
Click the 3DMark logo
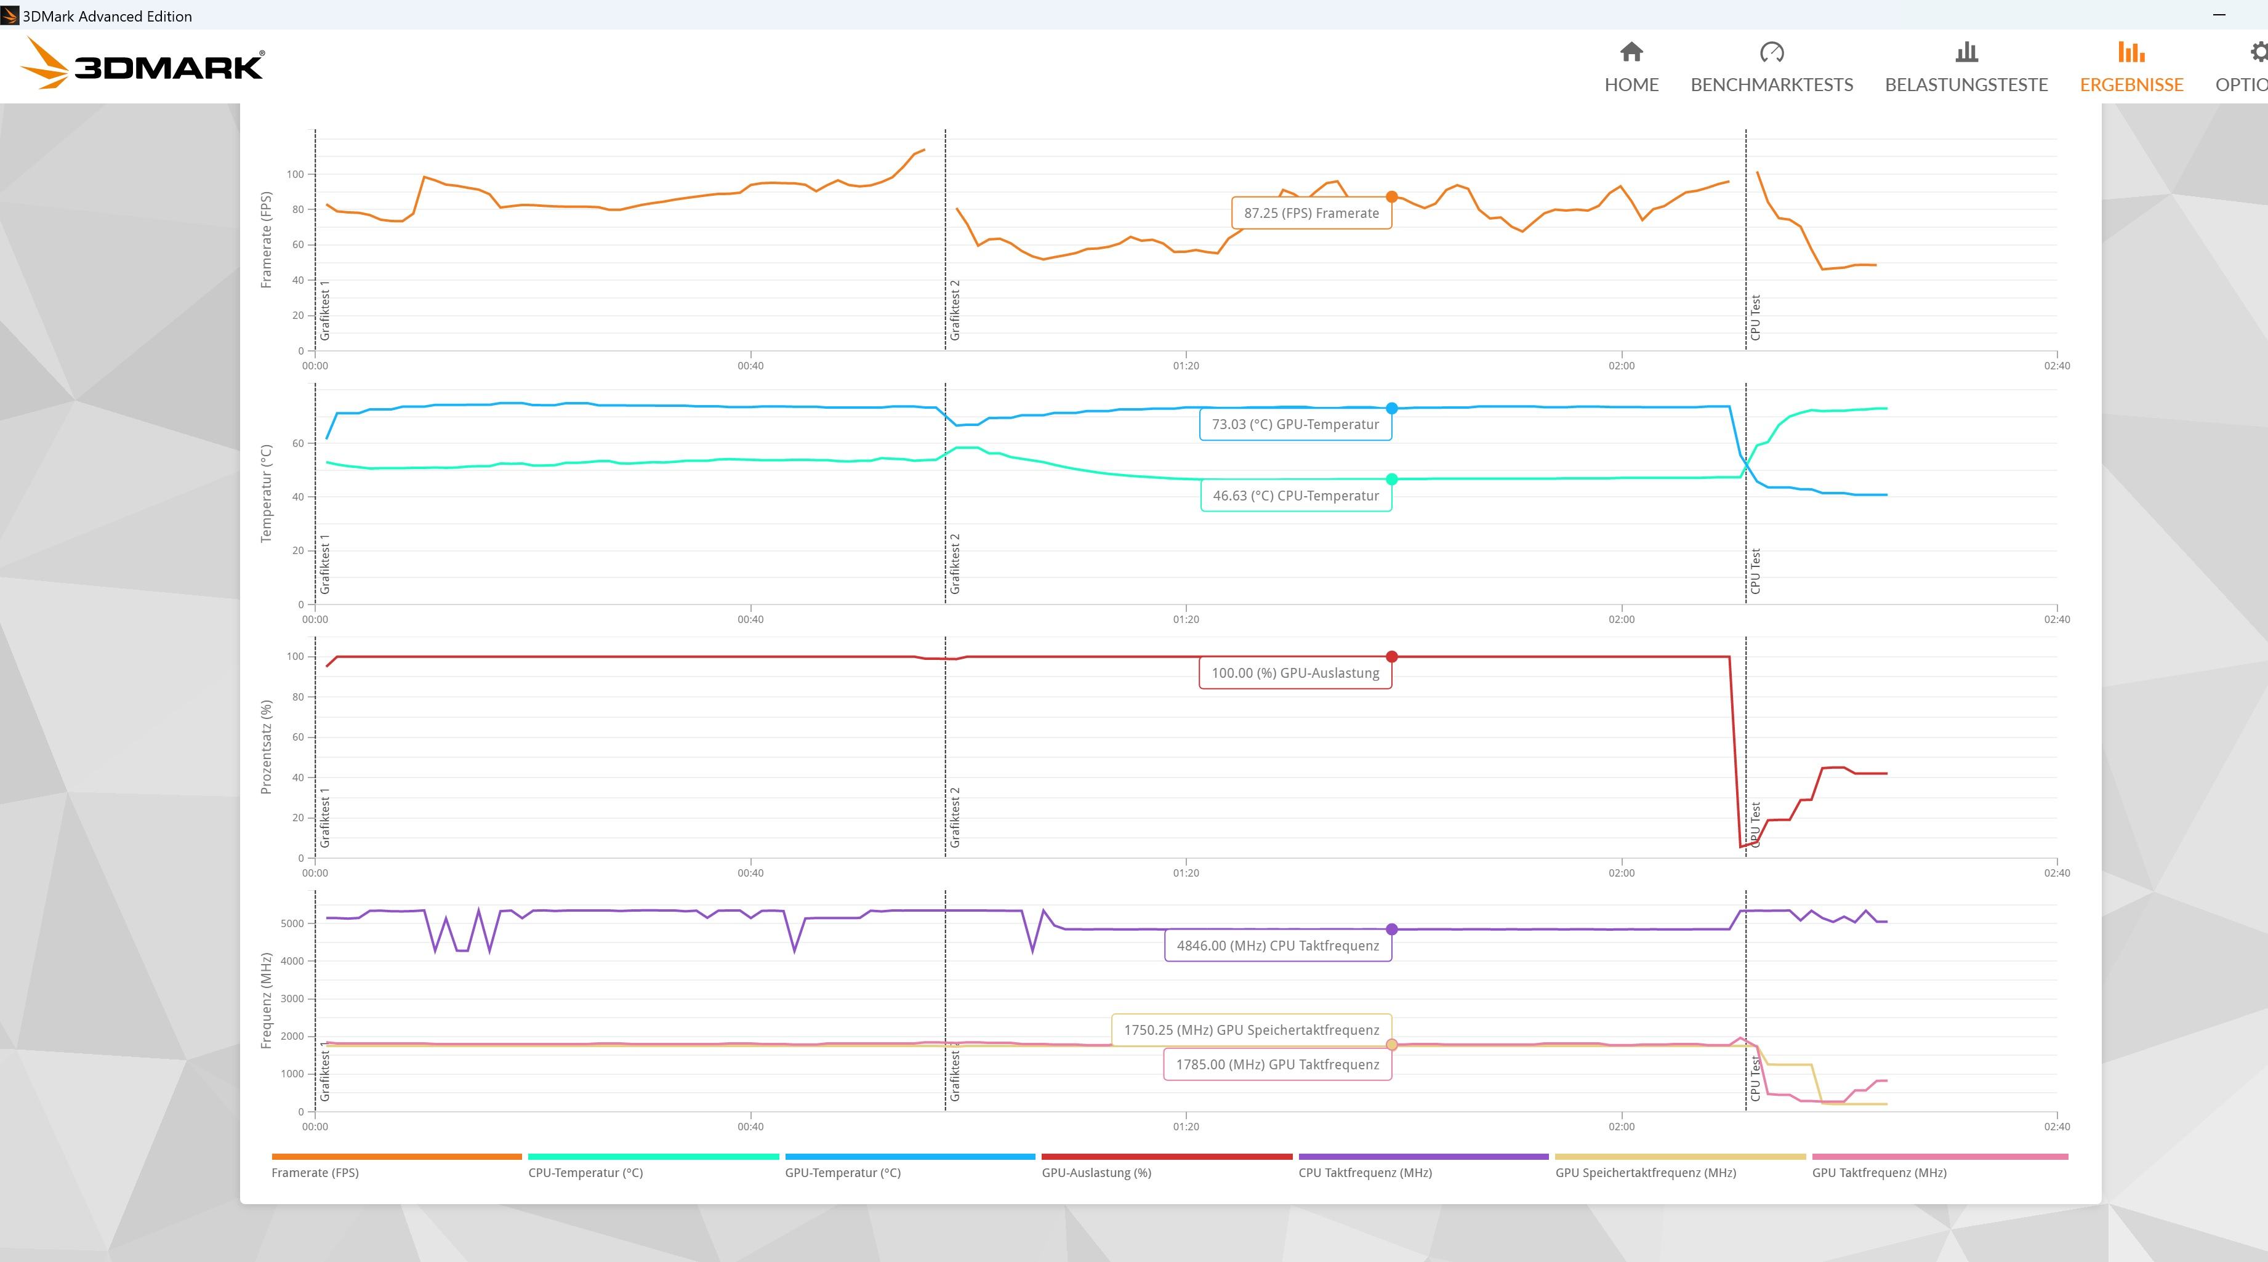pyautogui.click(x=142, y=64)
